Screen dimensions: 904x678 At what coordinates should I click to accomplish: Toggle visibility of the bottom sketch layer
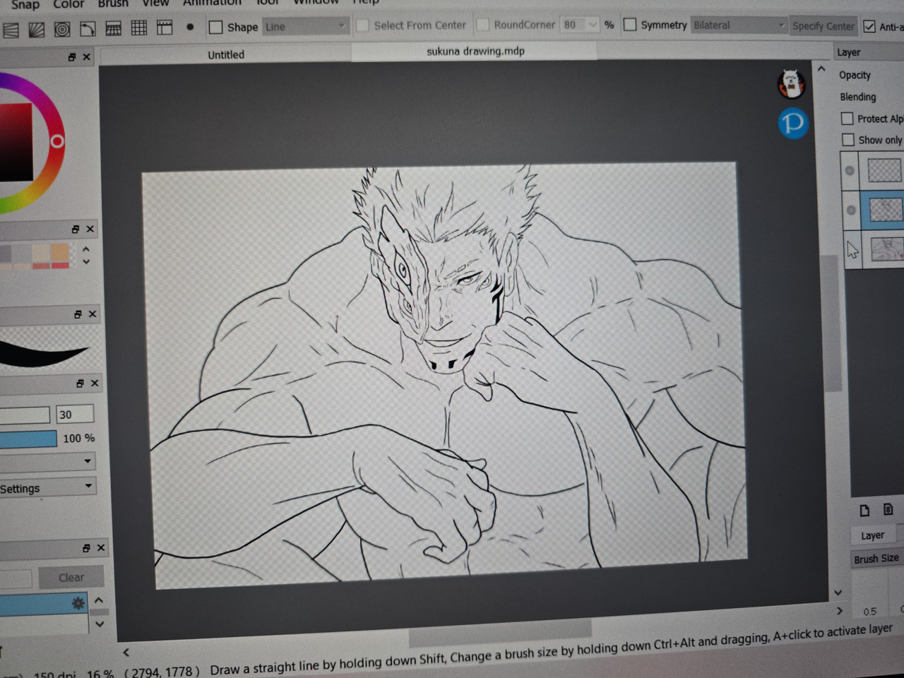(852, 249)
